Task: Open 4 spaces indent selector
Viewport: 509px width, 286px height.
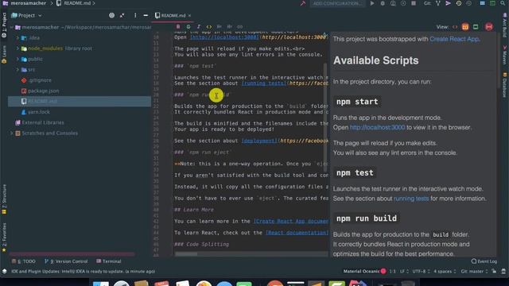Action: pos(445,271)
